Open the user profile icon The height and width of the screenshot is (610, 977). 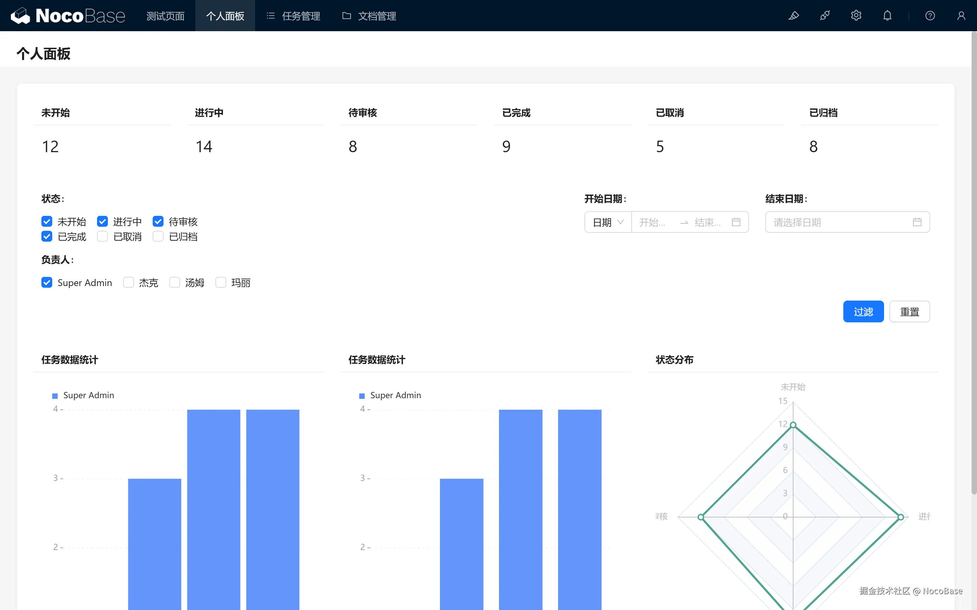click(x=961, y=16)
